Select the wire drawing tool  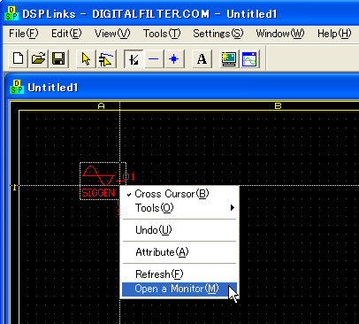(x=134, y=58)
